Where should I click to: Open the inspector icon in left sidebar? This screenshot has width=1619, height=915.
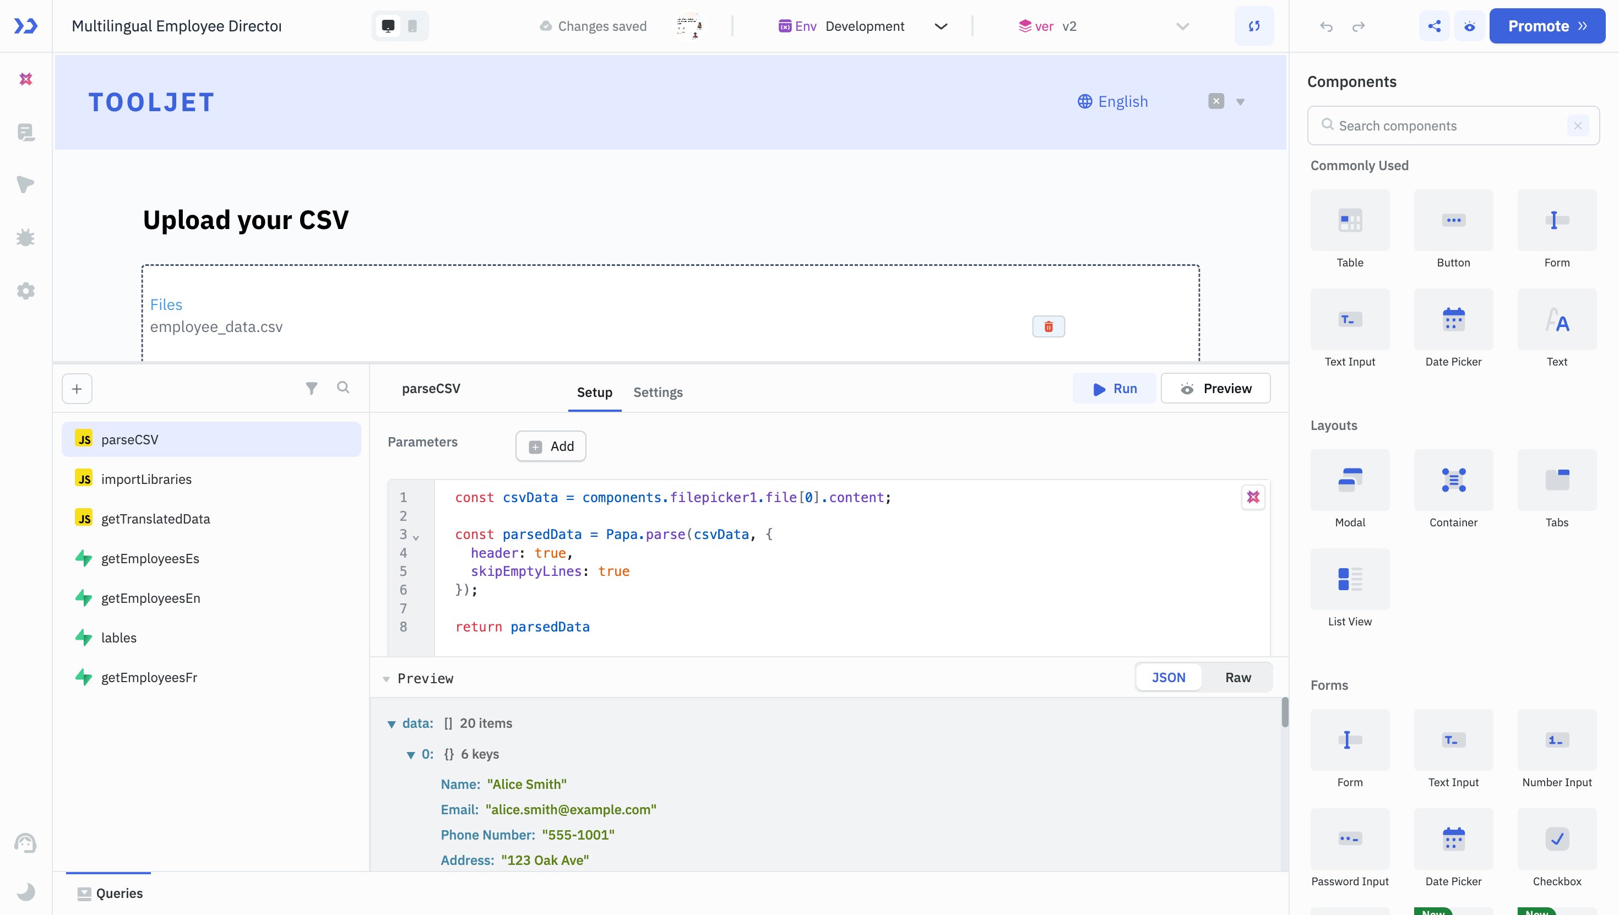pyautogui.click(x=26, y=185)
